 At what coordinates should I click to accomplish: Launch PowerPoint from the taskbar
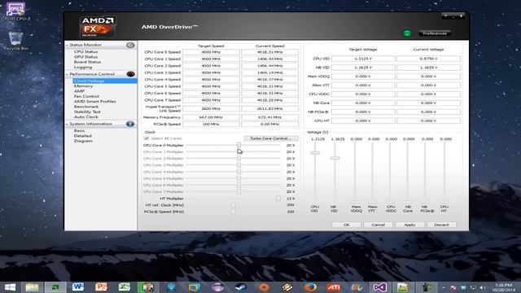(101, 287)
